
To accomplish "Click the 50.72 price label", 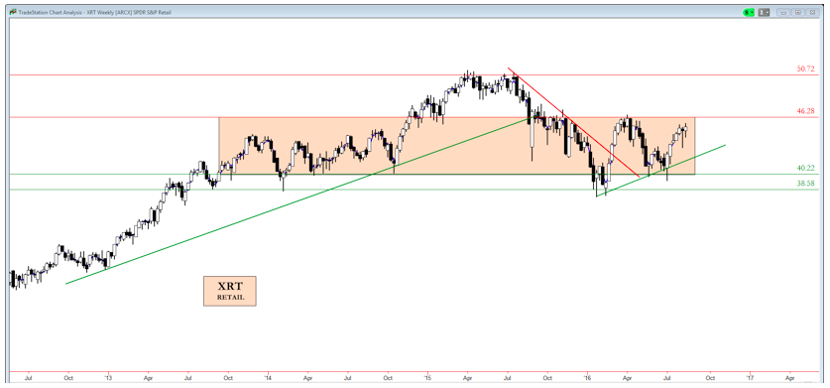I will click(805, 68).
